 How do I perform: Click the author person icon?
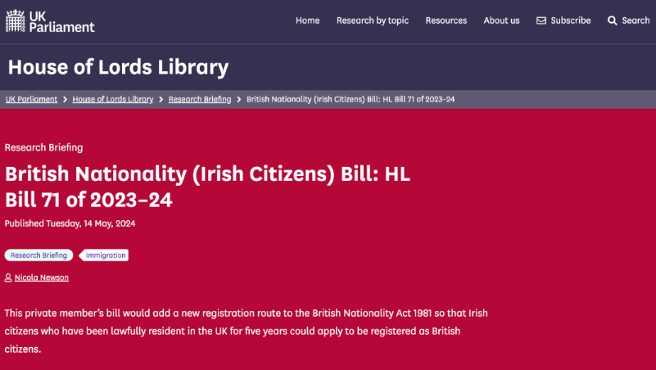pos(8,277)
